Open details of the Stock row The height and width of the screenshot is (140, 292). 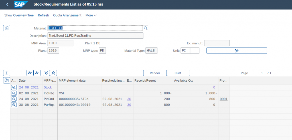tap(14, 87)
